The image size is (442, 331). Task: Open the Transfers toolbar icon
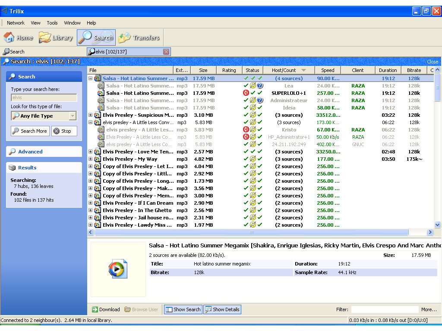pos(124,37)
